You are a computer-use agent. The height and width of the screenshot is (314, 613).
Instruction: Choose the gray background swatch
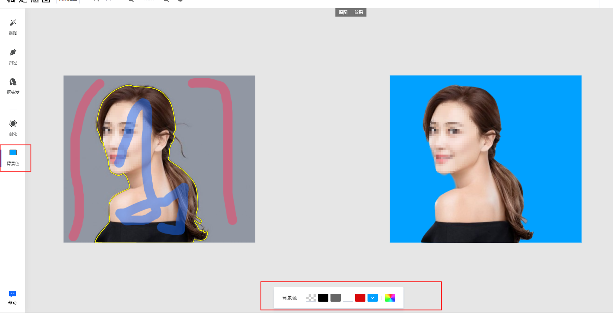335,298
